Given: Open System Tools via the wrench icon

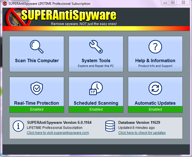Looking at the screenshot, I should [x=96, y=47].
